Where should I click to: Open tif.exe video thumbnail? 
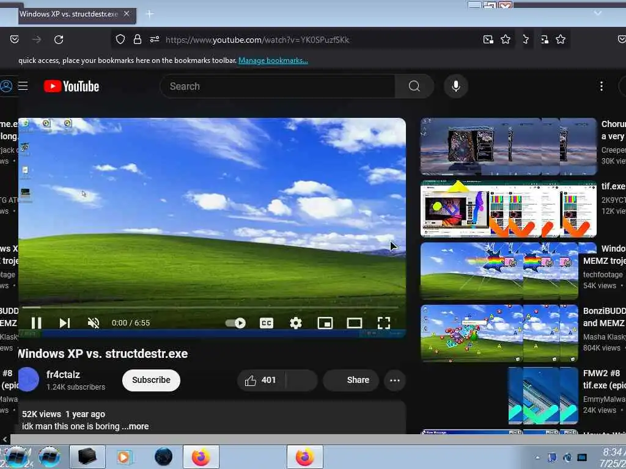pos(509,209)
